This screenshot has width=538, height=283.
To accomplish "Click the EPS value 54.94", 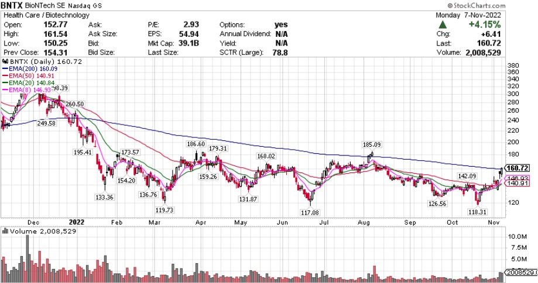I will [x=189, y=34].
